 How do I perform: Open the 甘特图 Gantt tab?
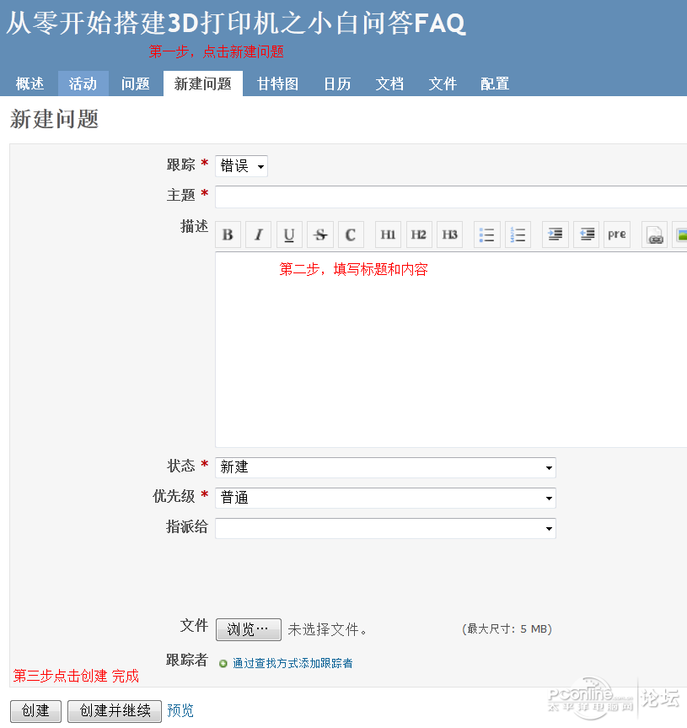click(277, 84)
